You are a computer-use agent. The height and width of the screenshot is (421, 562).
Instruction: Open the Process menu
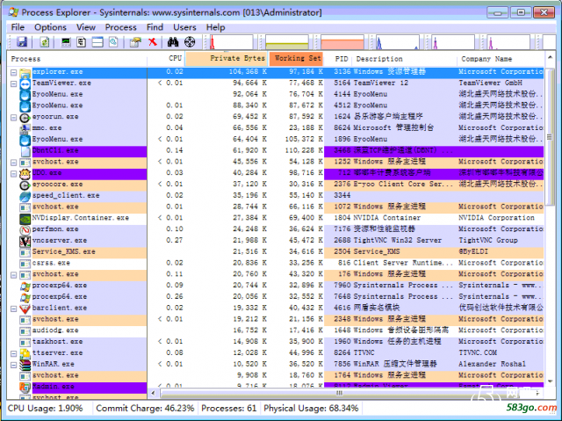[120, 27]
